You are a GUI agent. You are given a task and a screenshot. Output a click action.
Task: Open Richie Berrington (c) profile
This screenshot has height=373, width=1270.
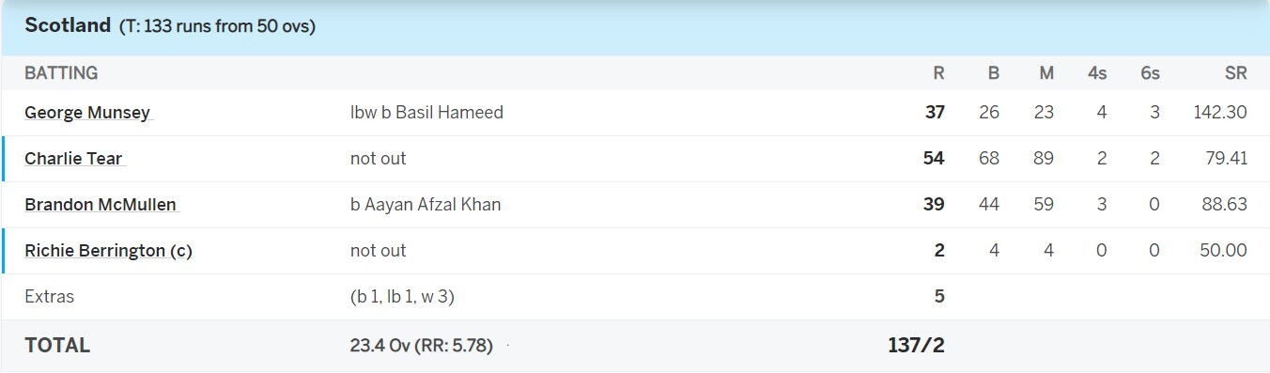[x=108, y=251]
